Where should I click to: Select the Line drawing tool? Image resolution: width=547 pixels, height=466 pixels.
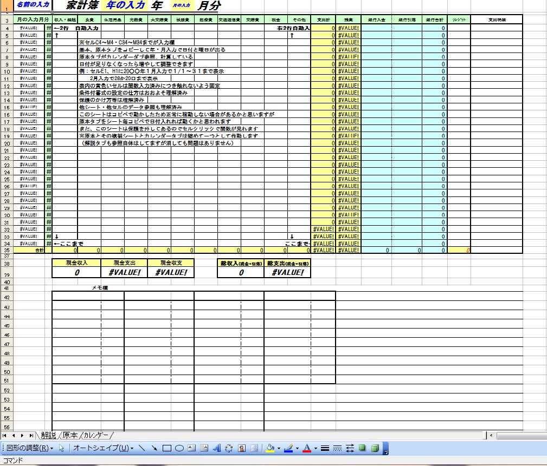point(142,448)
